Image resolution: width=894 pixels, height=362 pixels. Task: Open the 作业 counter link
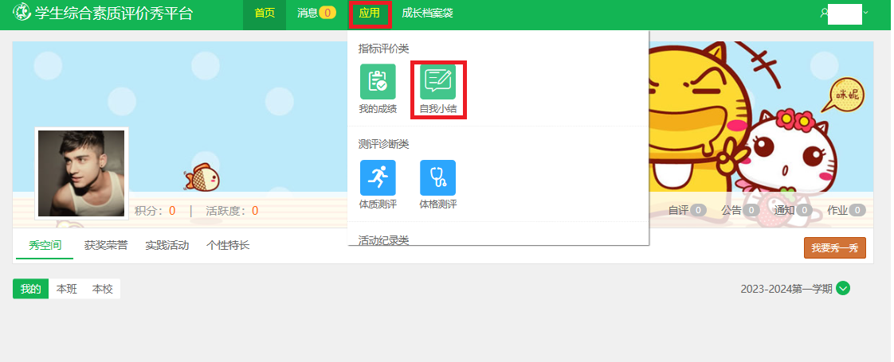point(847,211)
